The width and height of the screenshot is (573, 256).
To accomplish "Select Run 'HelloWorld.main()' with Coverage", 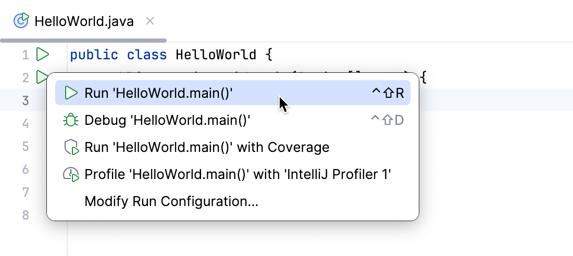I will point(207,147).
